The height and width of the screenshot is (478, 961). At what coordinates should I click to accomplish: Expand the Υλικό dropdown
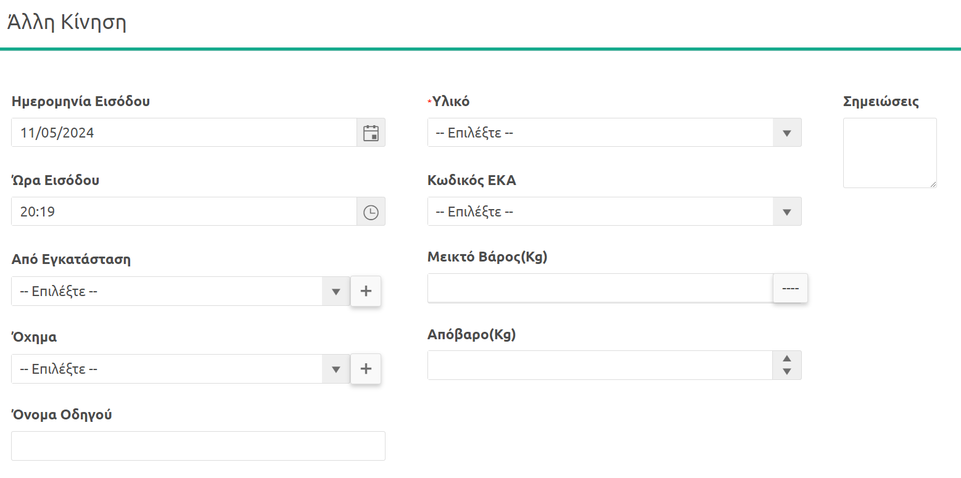click(x=787, y=133)
